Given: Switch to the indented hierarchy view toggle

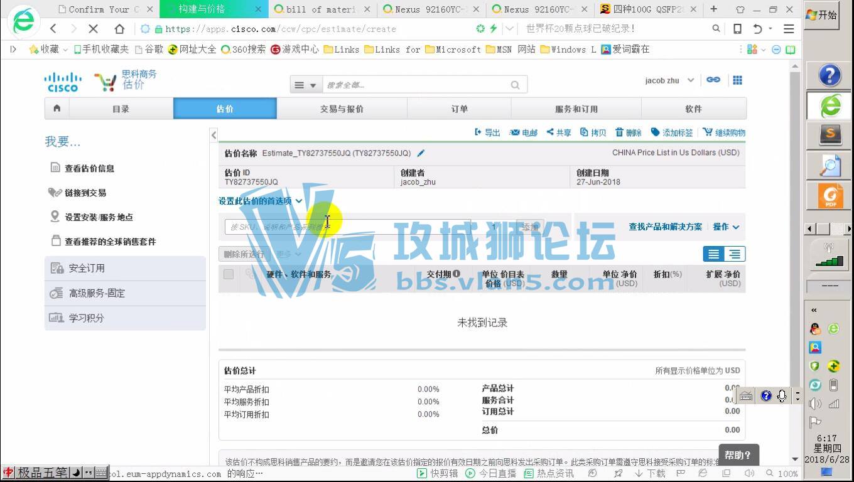Looking at the screenshot, I should click(735, 254).
